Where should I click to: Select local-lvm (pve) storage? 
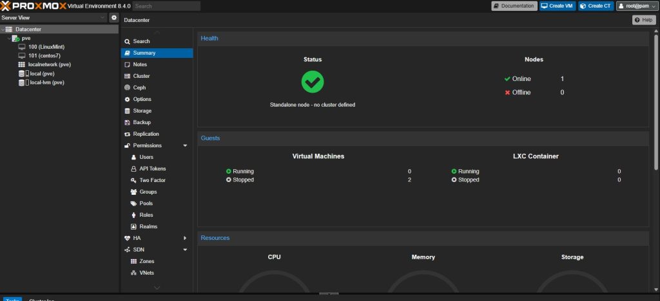click(47, 82)
